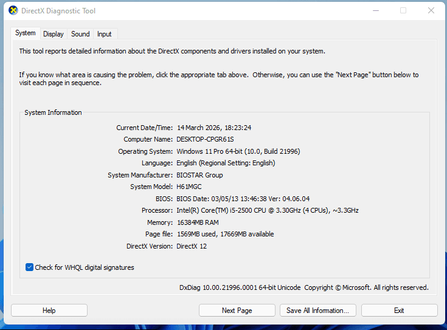447x330 pixels.
Task: Click BIOS Date 03/05/13 value
Action: click(x=243, y=199)
